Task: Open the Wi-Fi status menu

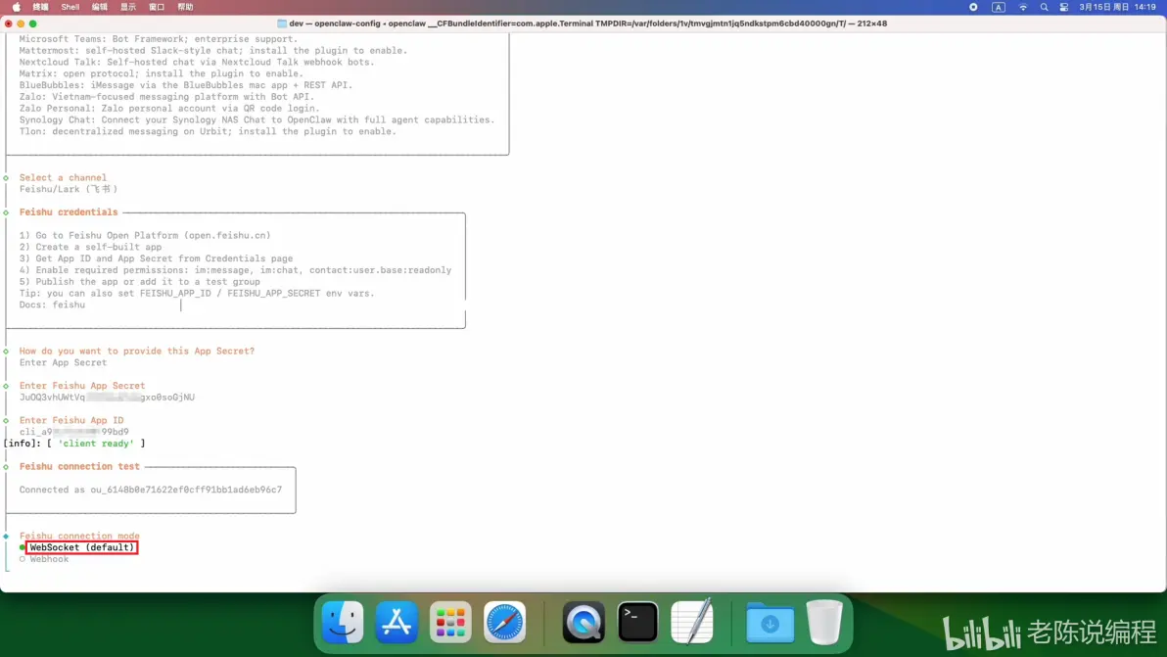Action: coord(1023,7)
